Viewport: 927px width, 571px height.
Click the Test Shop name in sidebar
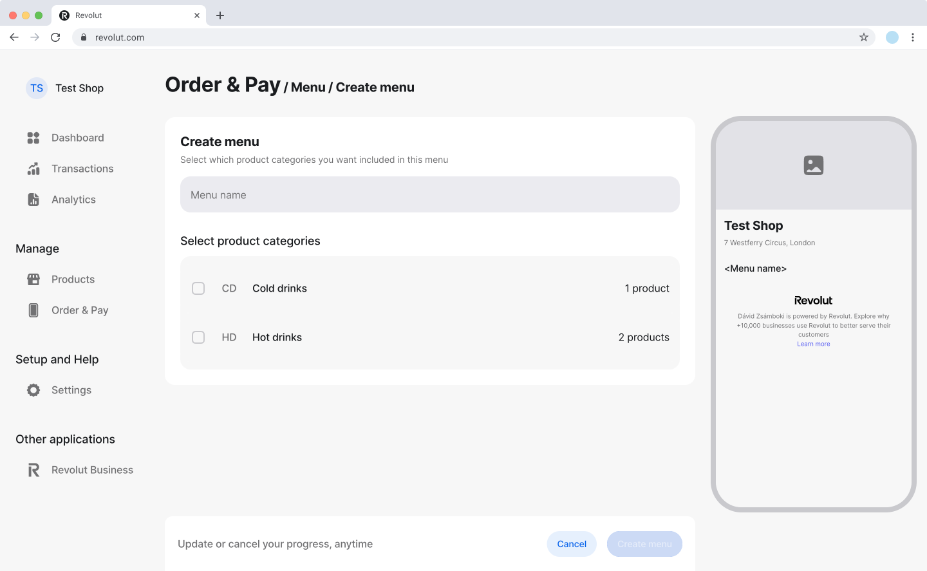[x=79, y=88]
